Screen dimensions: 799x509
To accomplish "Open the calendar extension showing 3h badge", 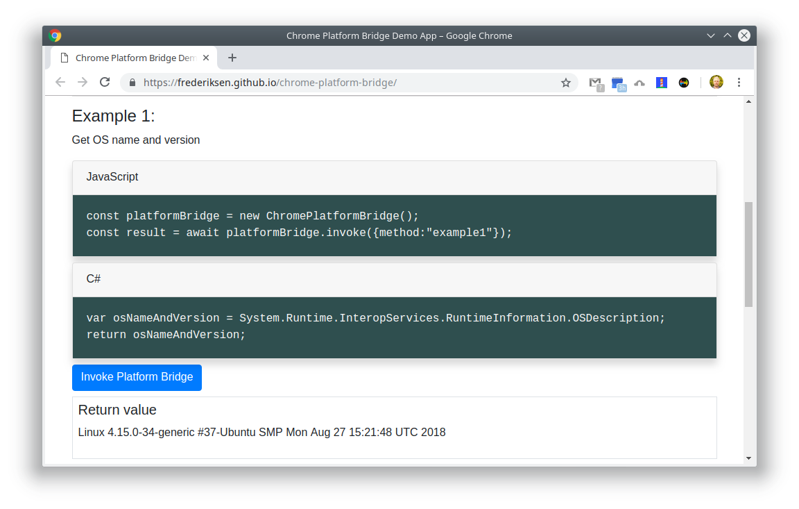I will [x=618, y=83].
